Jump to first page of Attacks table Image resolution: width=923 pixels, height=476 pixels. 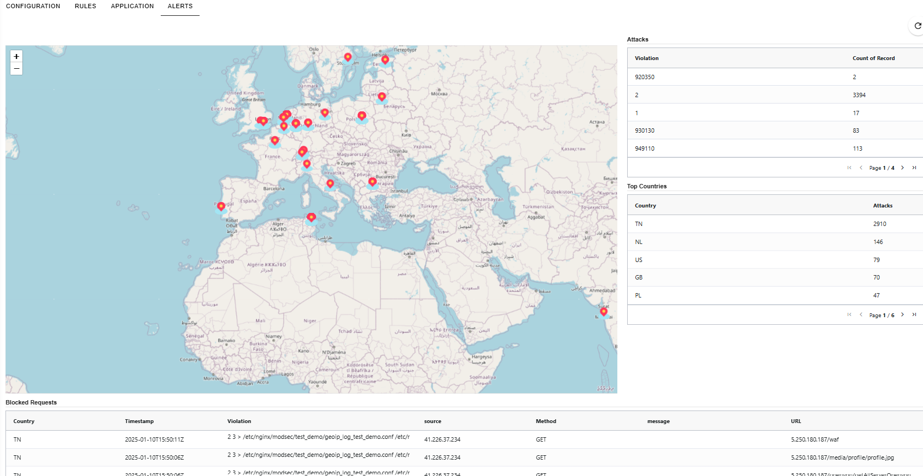(x=849, y=168)
